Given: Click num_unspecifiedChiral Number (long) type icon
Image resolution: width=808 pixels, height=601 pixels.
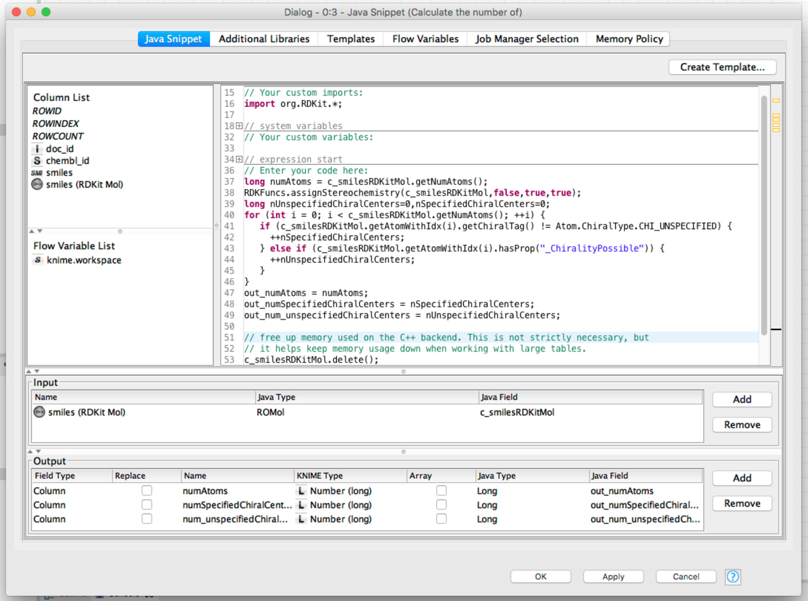Looking at the screenshot, I should 301,519.
